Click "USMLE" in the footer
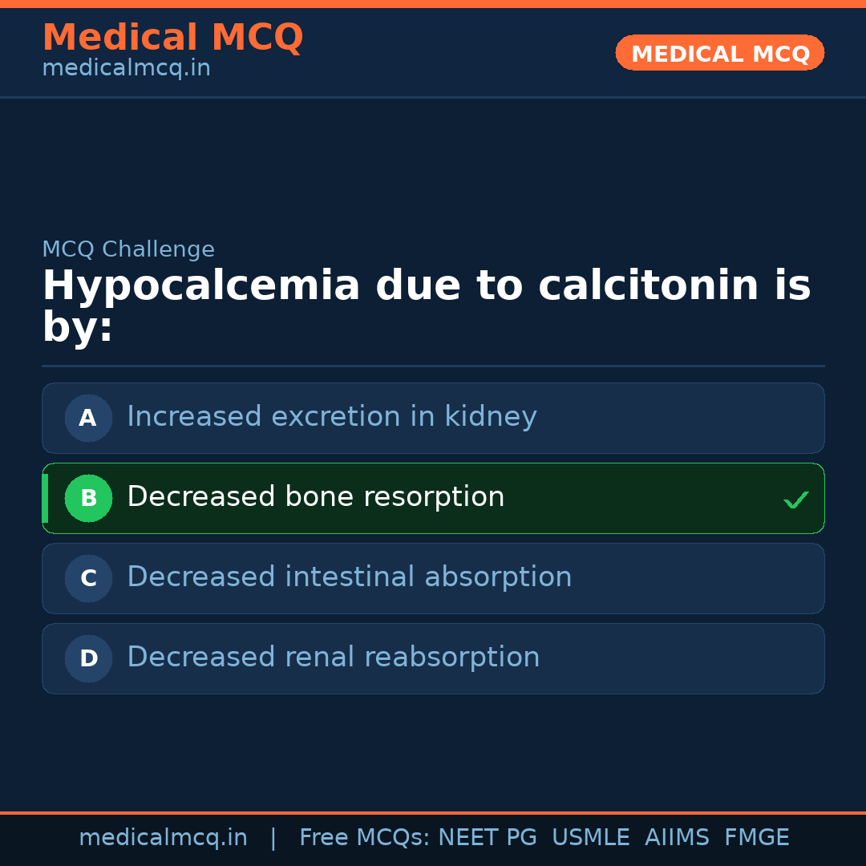The image size is (866, 866). click(591, 838)
